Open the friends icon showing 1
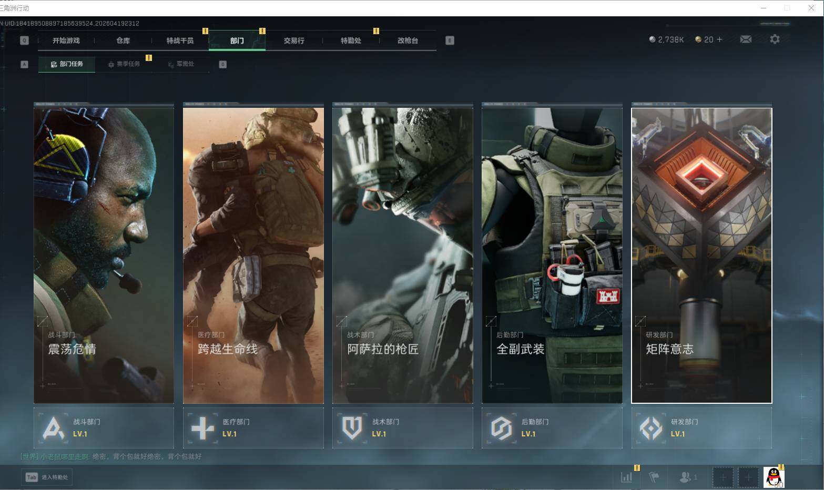 [x=688, y=477]
